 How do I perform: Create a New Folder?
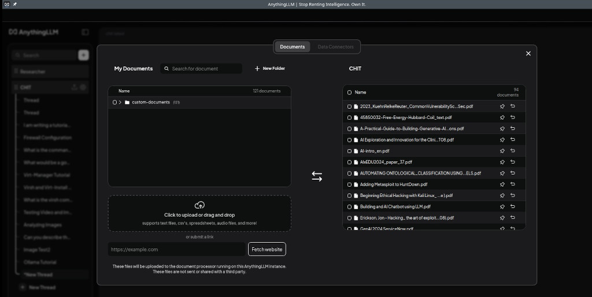[270, 68]
